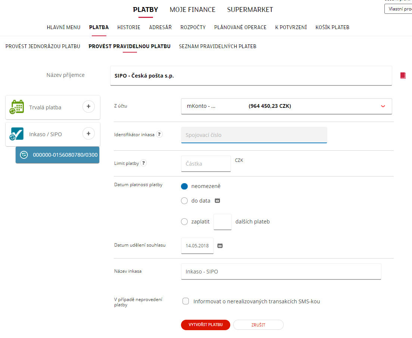Click the ZRUŠIT button
Screen dimensions: 412x338
click(258, 325)
